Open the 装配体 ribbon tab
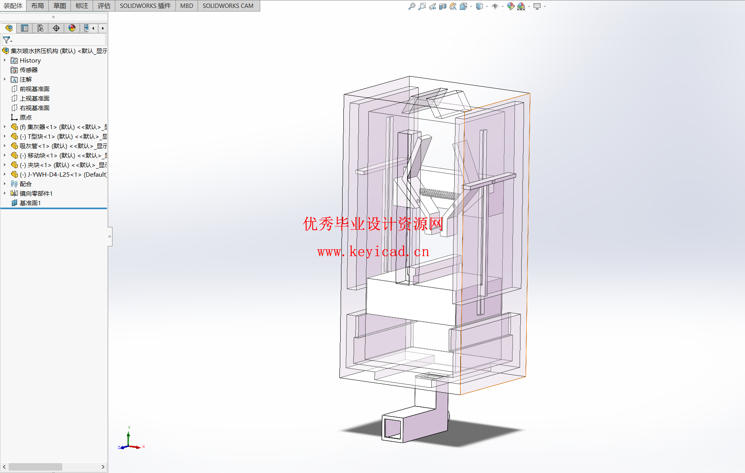This screenshot has width=745, height=473. [13, 6]
